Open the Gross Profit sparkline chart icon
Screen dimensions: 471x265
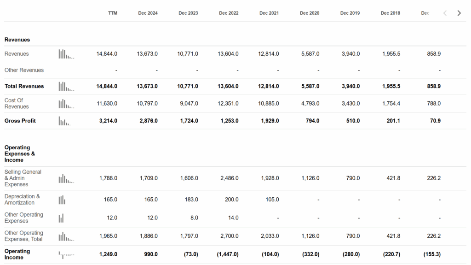point(64,121)
